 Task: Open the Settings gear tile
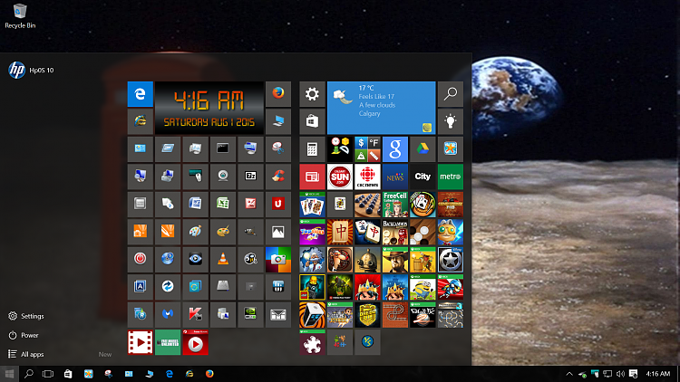[312, 94]
